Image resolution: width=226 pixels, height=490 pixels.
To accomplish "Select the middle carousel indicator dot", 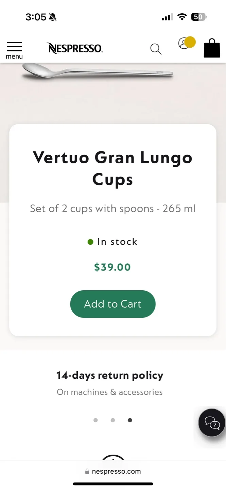I will coord(113,420).
